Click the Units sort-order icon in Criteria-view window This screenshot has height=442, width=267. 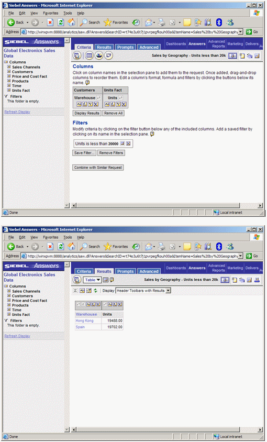click(x=120, y=98)
